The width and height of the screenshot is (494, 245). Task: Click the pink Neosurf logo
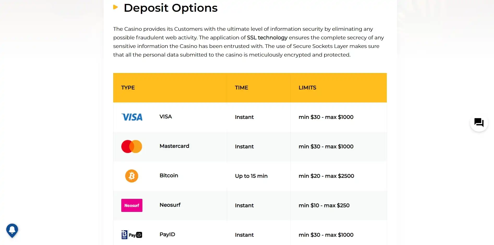tap(132, 205)
